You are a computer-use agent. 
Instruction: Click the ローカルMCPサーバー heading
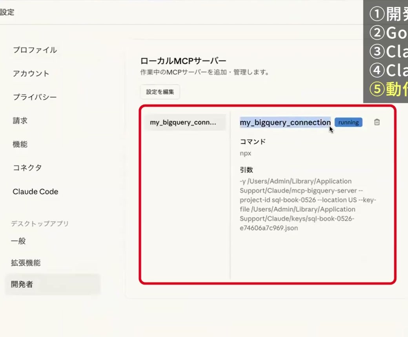[183, 61]
